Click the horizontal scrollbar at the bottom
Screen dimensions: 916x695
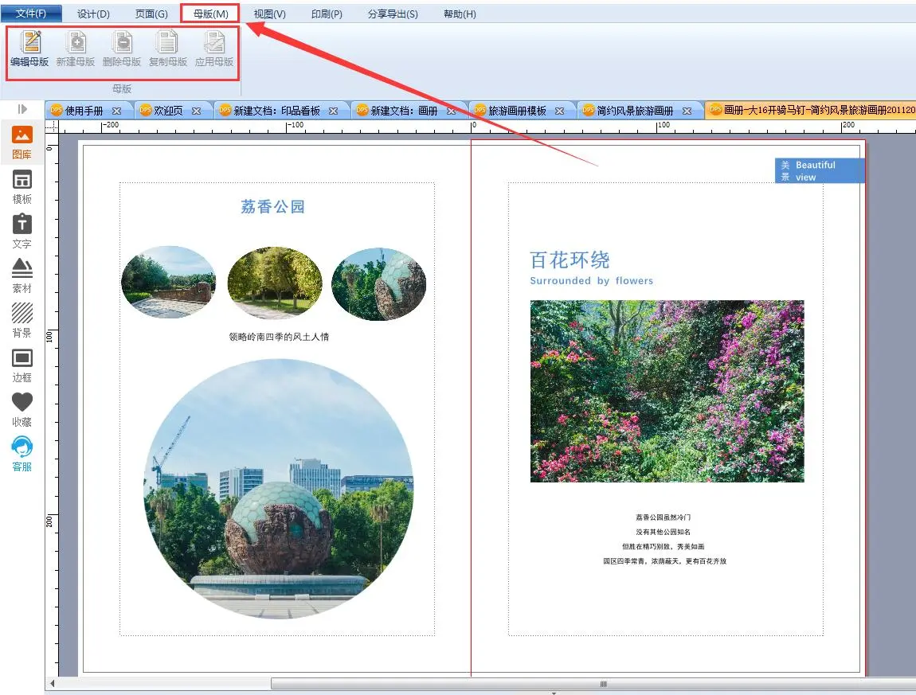coord(602,684)
